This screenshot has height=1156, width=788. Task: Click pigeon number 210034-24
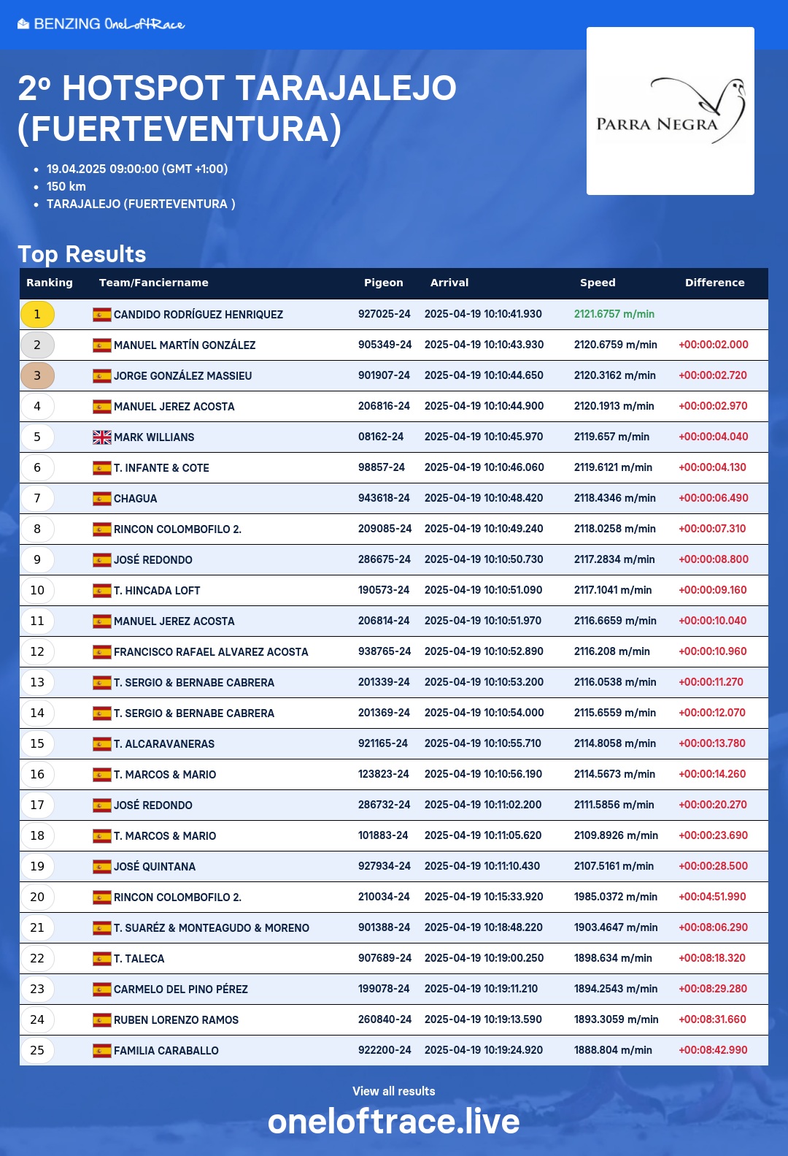tap(384, 897)
